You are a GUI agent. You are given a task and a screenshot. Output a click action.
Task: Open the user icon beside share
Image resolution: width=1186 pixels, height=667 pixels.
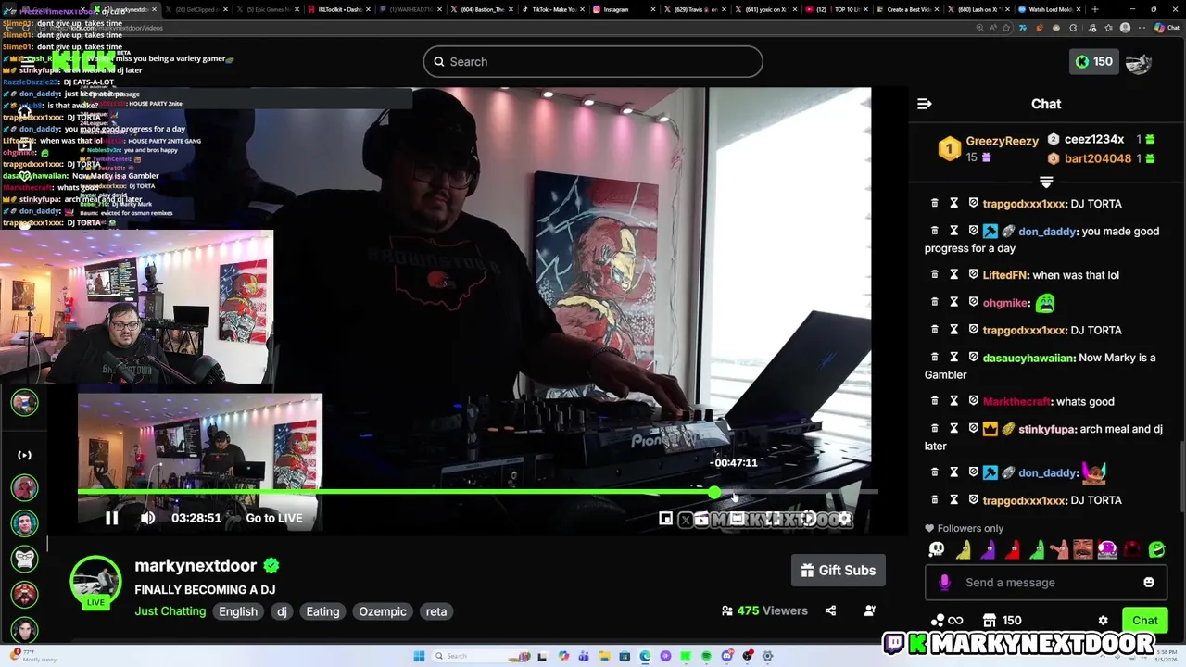click(869, 610)
